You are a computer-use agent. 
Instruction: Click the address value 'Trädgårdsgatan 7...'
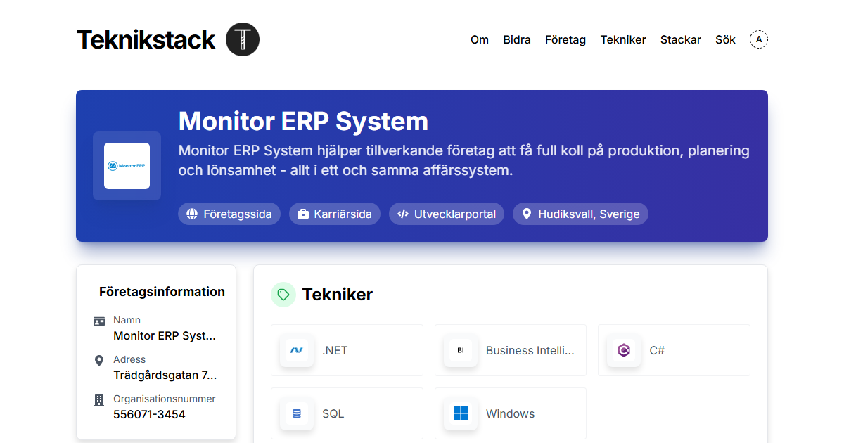[x=165, y=375]
